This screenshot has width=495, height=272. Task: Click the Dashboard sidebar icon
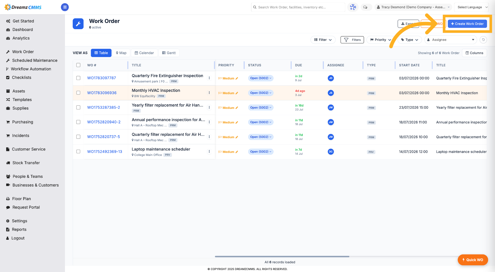click(x=8, y=30)
